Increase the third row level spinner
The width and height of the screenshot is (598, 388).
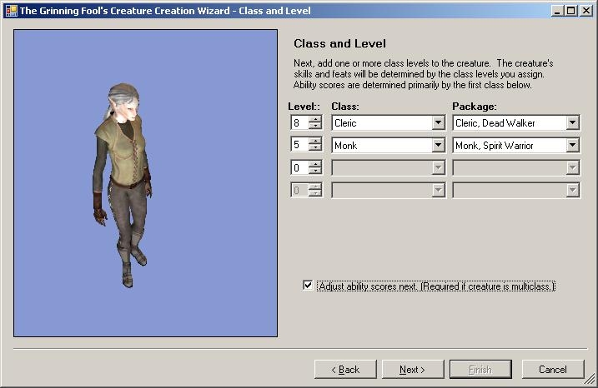tap(314, 164)
